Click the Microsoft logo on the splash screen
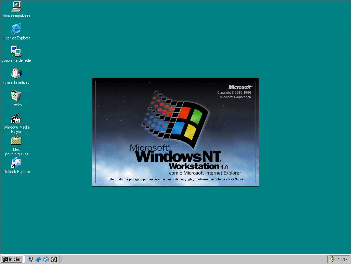 tap(240, 87)
